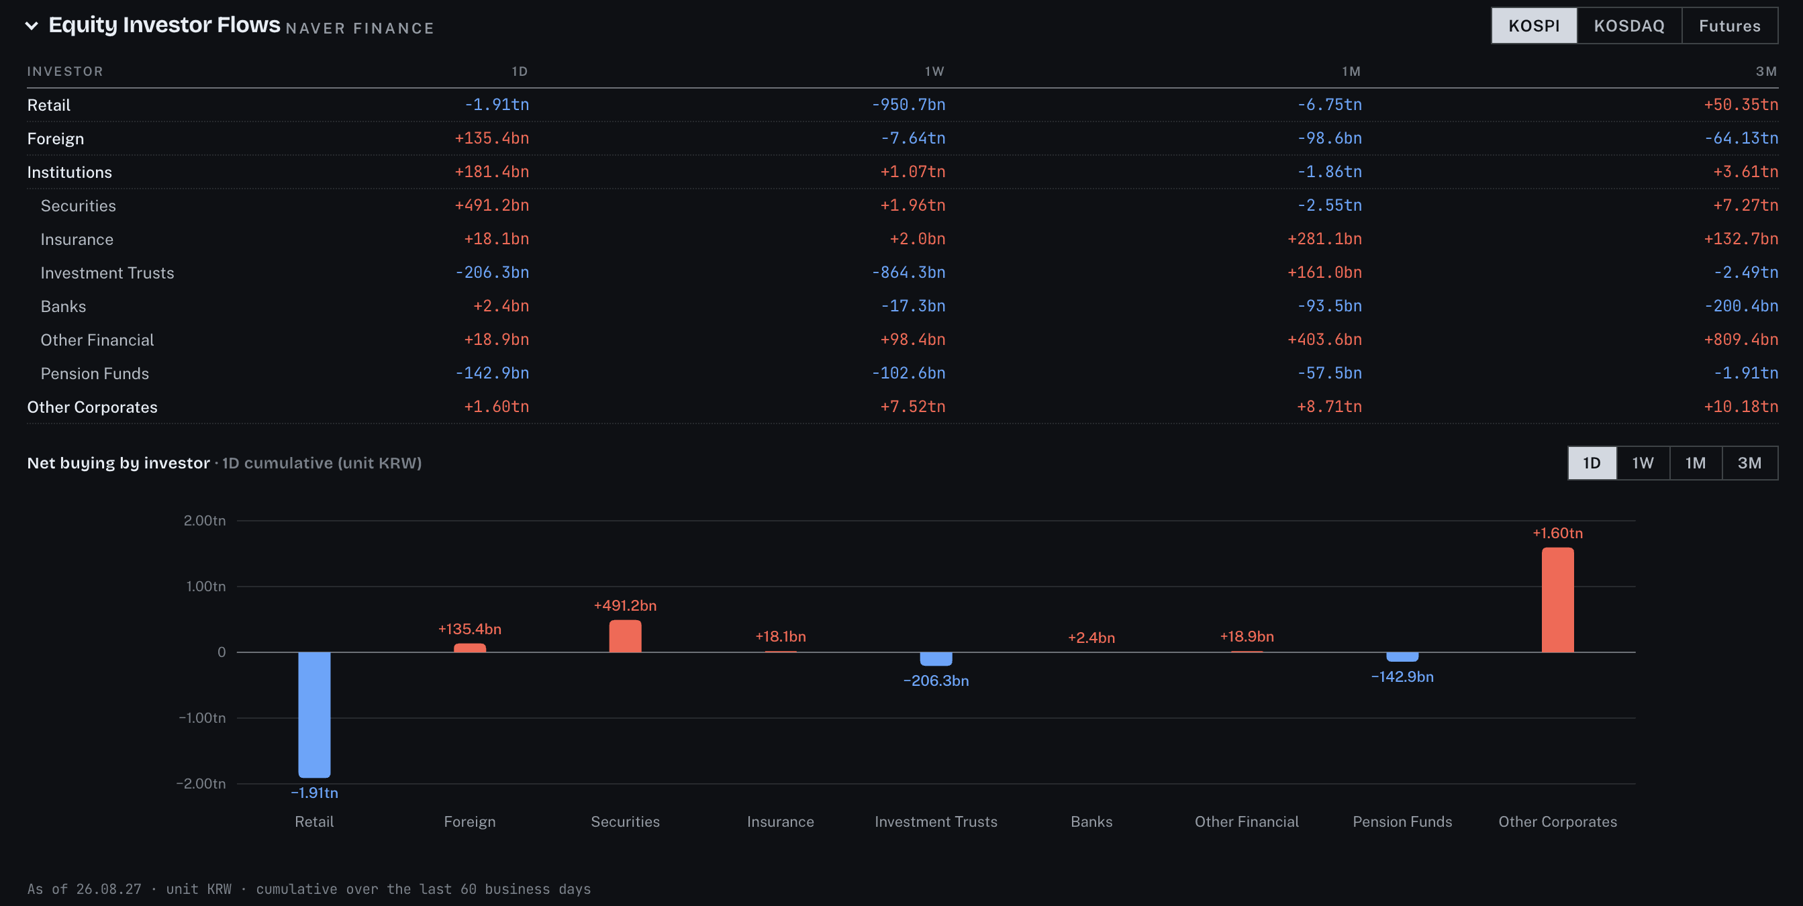Click the Other Financial axis label under chart
Viewport: 1803px width, 906px height.
pos(1247,822)
